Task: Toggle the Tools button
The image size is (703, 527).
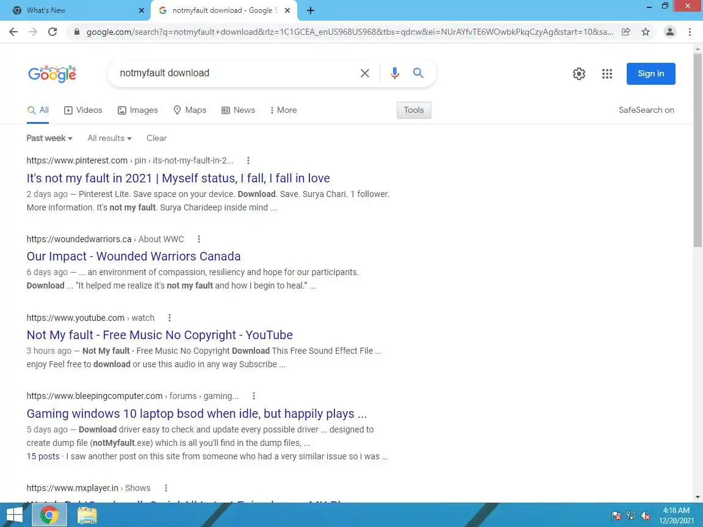Action: pyautogui.click(x=414, y=110)
